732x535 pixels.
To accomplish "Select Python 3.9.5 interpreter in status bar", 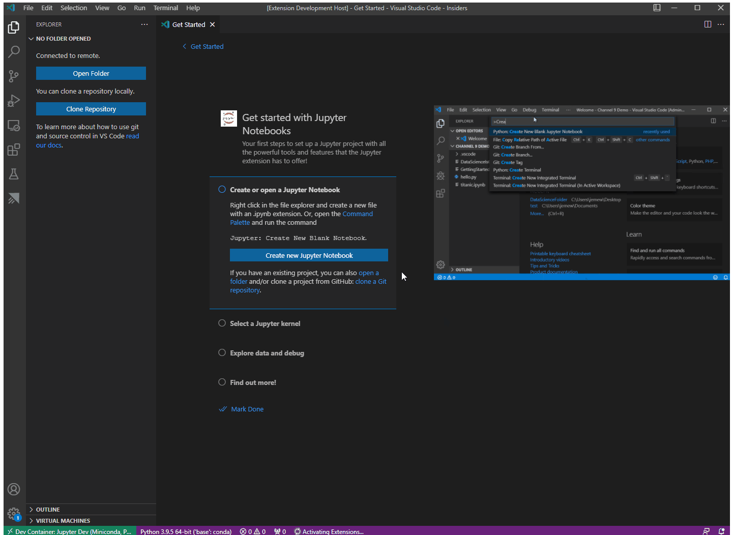I will pyautogui.click(x=186, y=531).
